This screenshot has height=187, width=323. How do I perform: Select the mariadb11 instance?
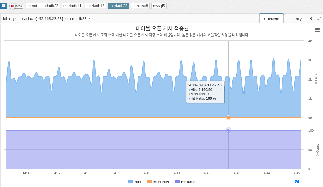pyautogui.click(x=72, y=6)
